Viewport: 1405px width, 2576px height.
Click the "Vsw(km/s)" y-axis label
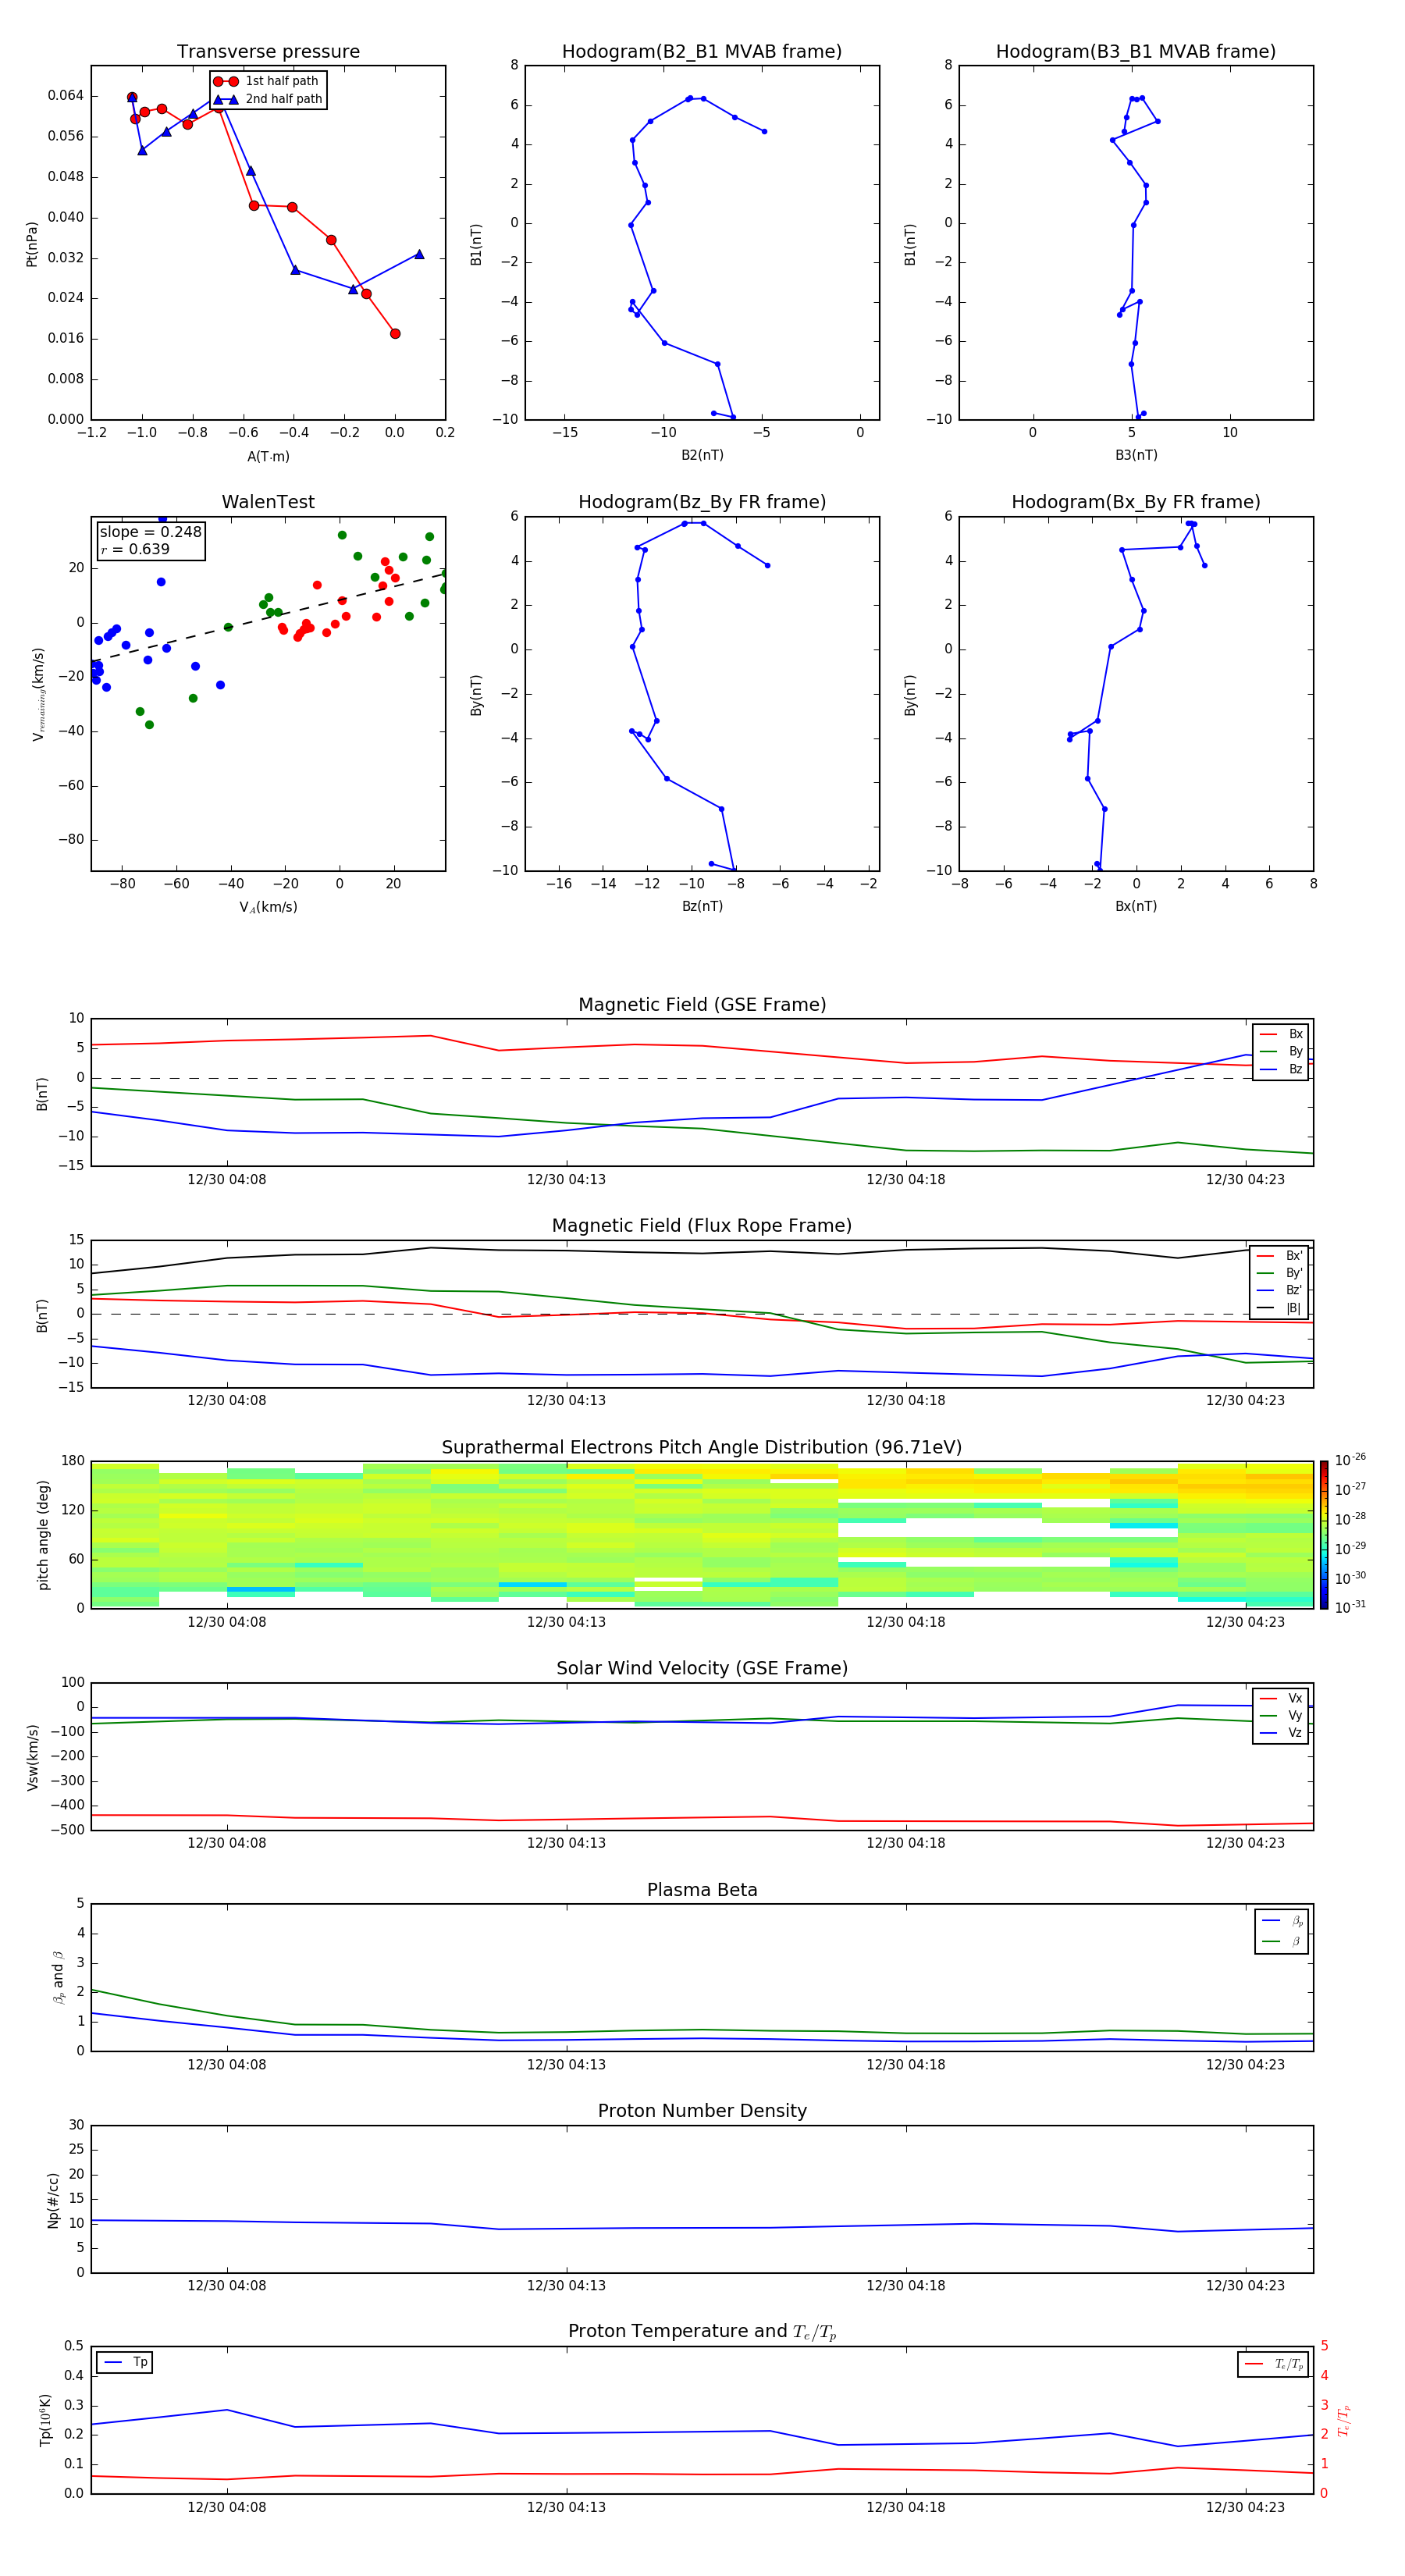point(32,1757)
